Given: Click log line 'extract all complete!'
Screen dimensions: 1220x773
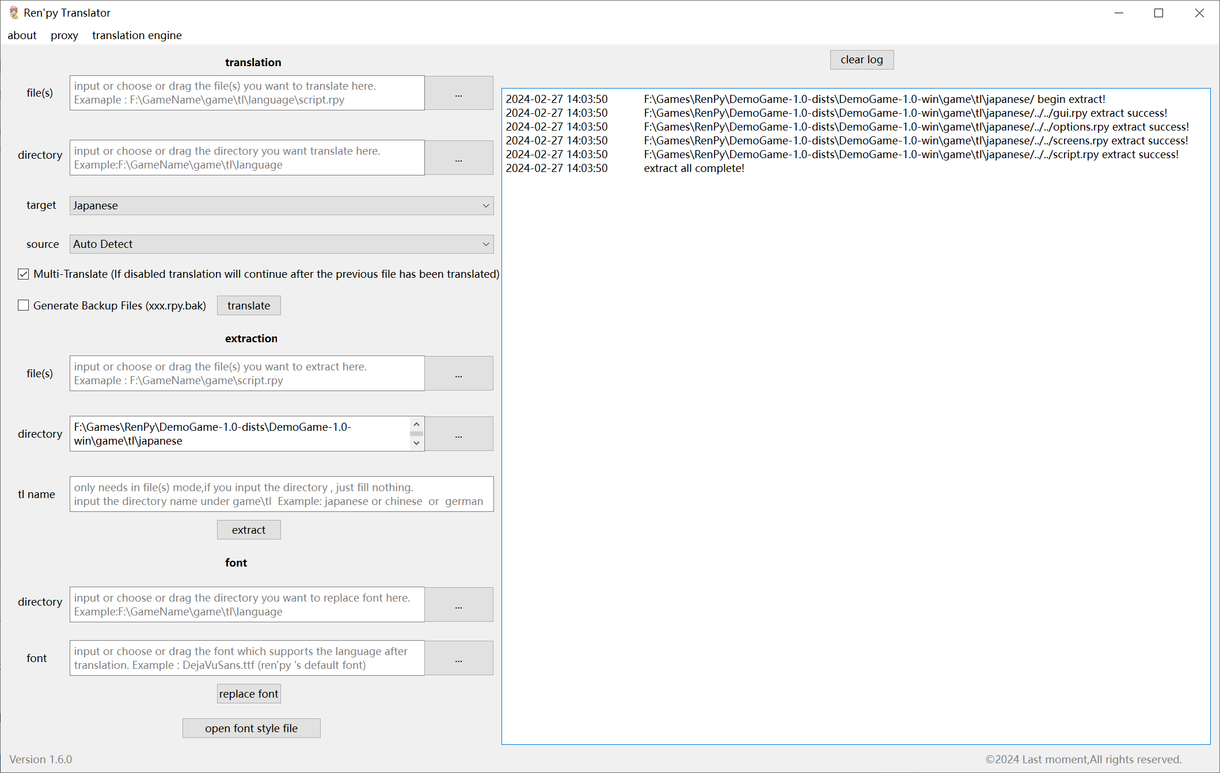Looking at the screenshot, I should click(x=625, y=168).
